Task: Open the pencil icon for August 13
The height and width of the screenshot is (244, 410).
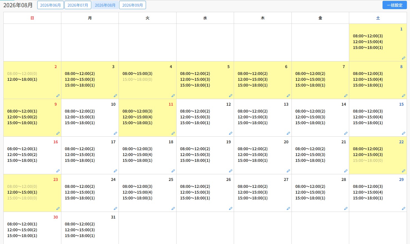Action: tap(288, 133)
